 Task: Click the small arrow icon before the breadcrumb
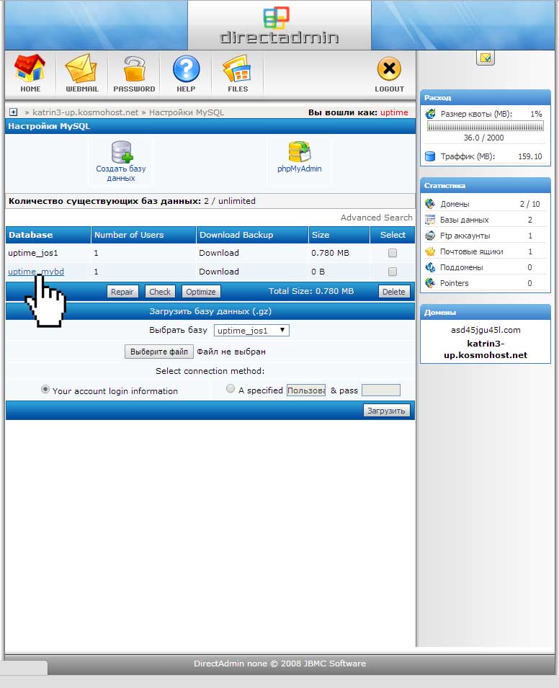click(x=13, y=112)
